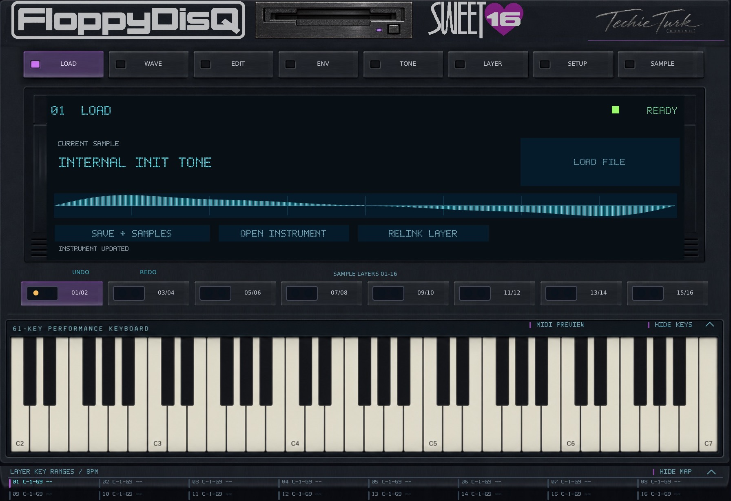Collapse the key range map chevron
The image size is (731, 501).
711,472
